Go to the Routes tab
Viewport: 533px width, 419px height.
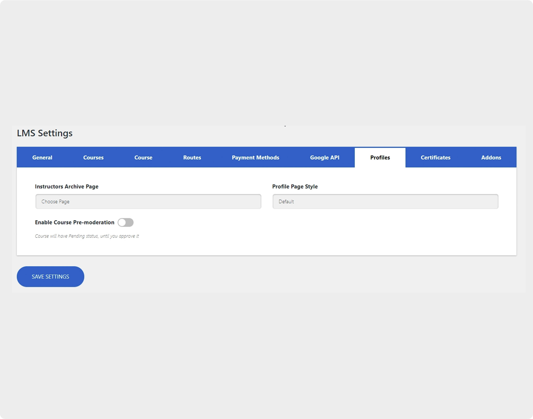pyautogui.click(x=192, y=157)
